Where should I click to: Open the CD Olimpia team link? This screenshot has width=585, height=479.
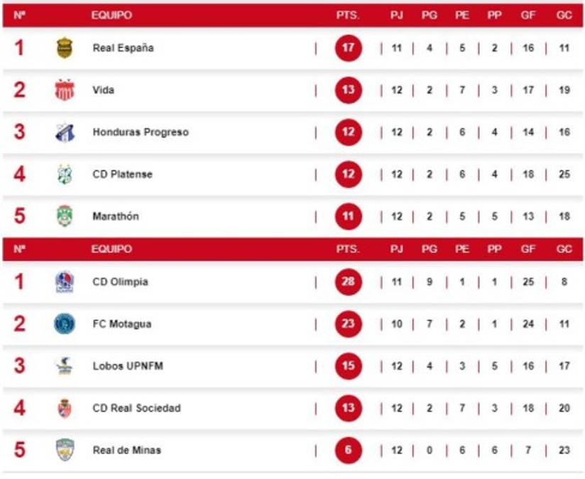pos(121,282)
